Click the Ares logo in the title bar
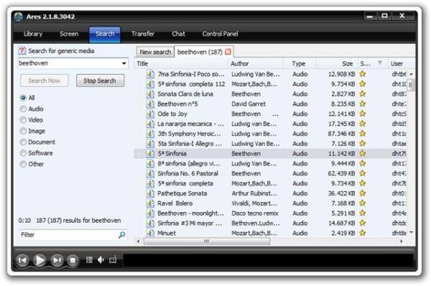The image size is (431, 286). pyautogui.click(x=19, y=17)
